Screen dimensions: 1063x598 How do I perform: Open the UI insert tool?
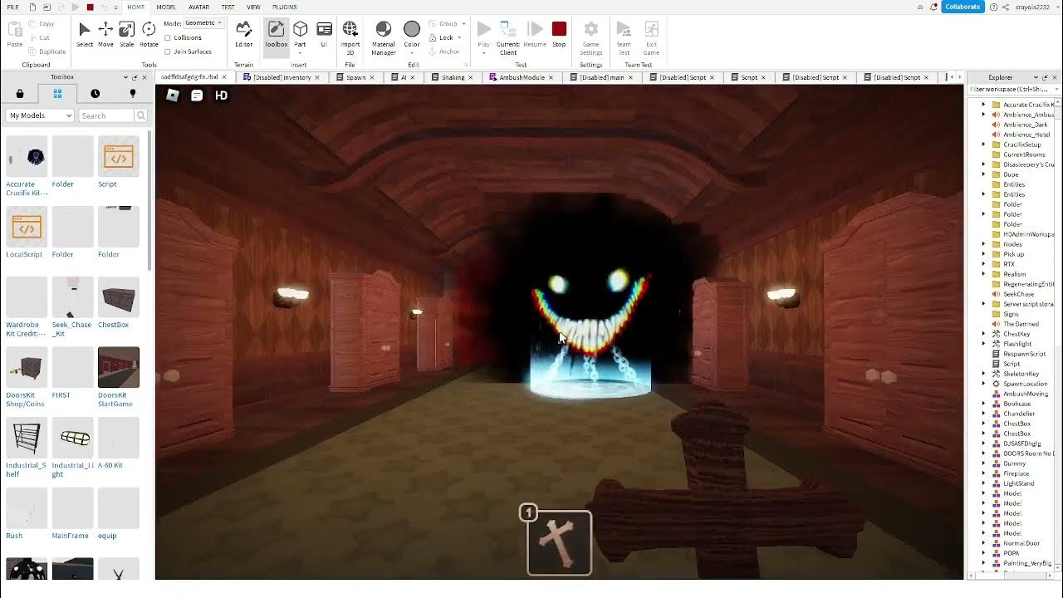tap(324, 34)
